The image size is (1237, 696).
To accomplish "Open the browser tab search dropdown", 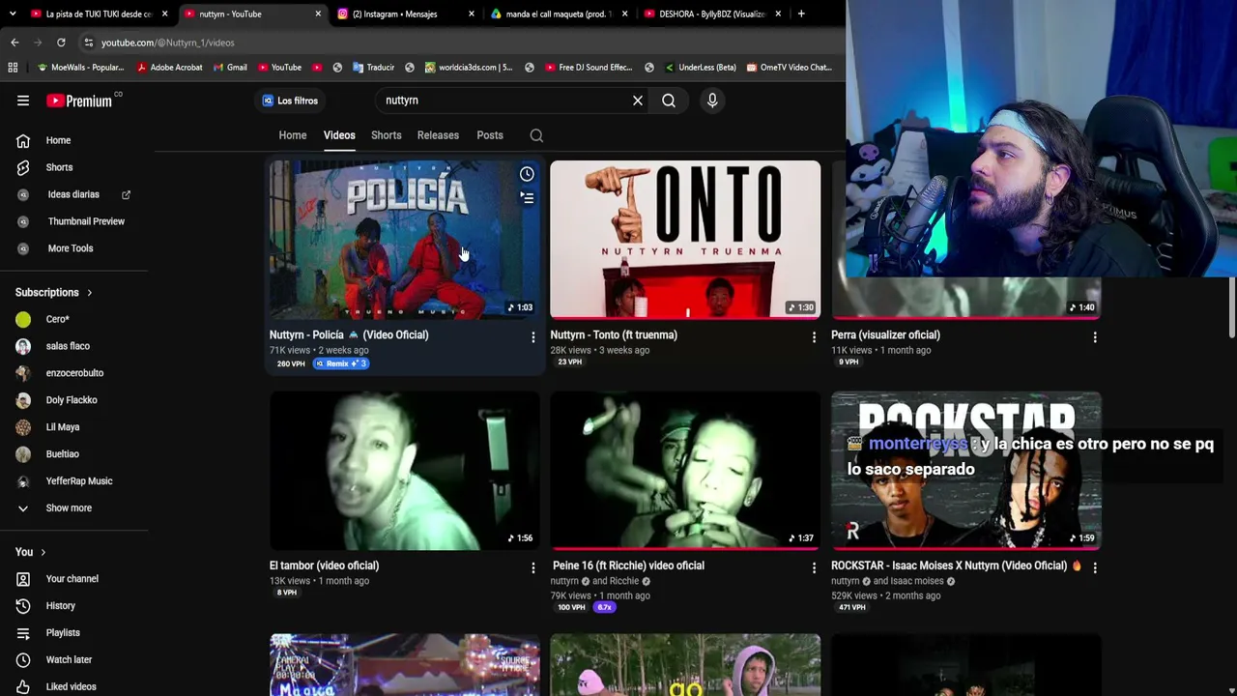I will click(x=13, y=14).
